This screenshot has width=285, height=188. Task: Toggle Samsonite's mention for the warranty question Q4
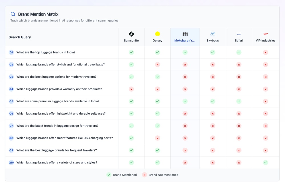pos(131,89)
